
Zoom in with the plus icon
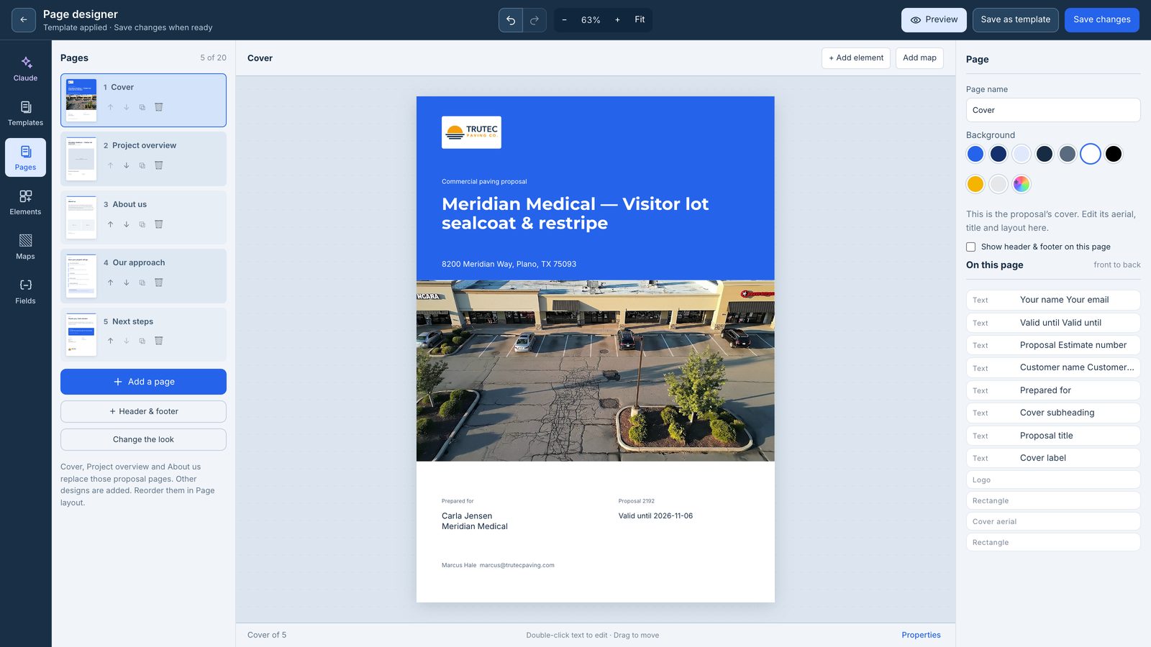617,20
